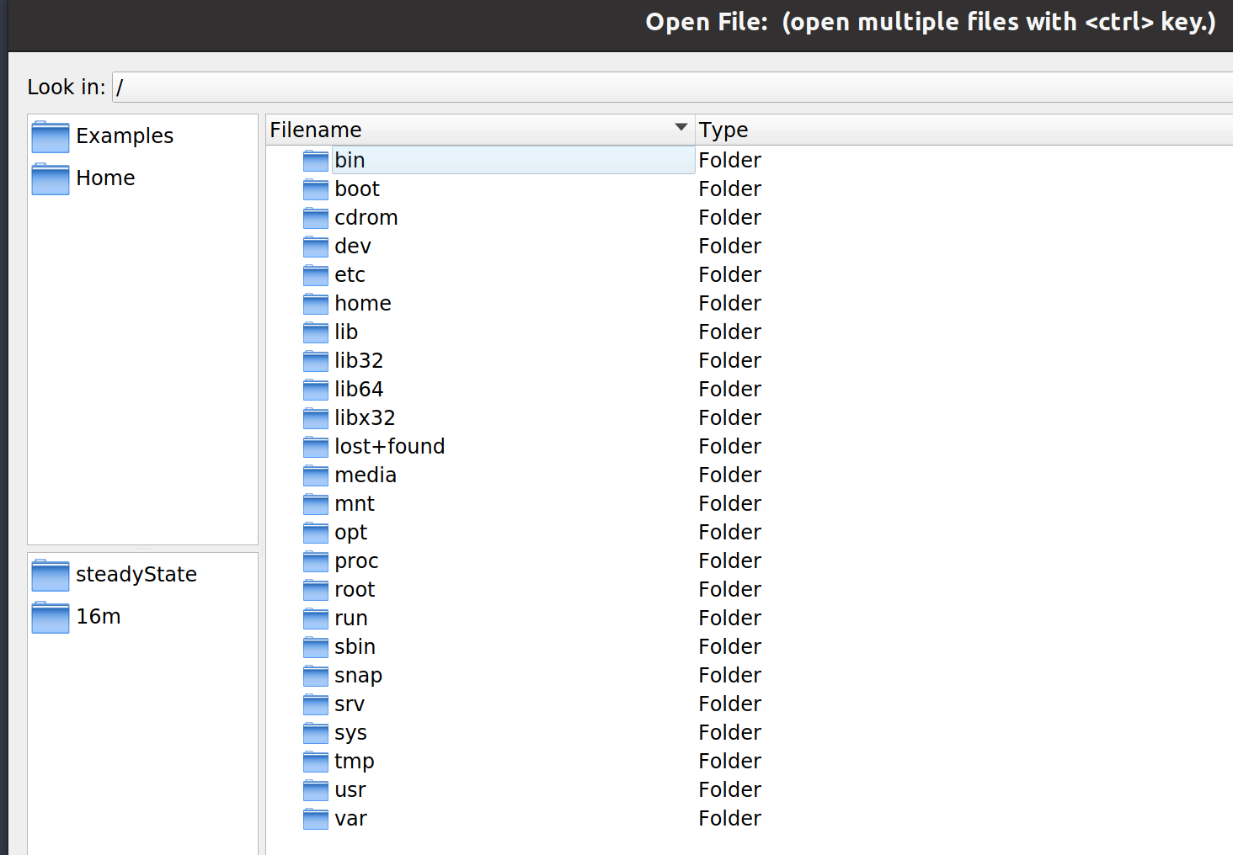Screen dimensions: 1233x855
Task: Pick the lib64 folder row
Action: tap(359, 390)
